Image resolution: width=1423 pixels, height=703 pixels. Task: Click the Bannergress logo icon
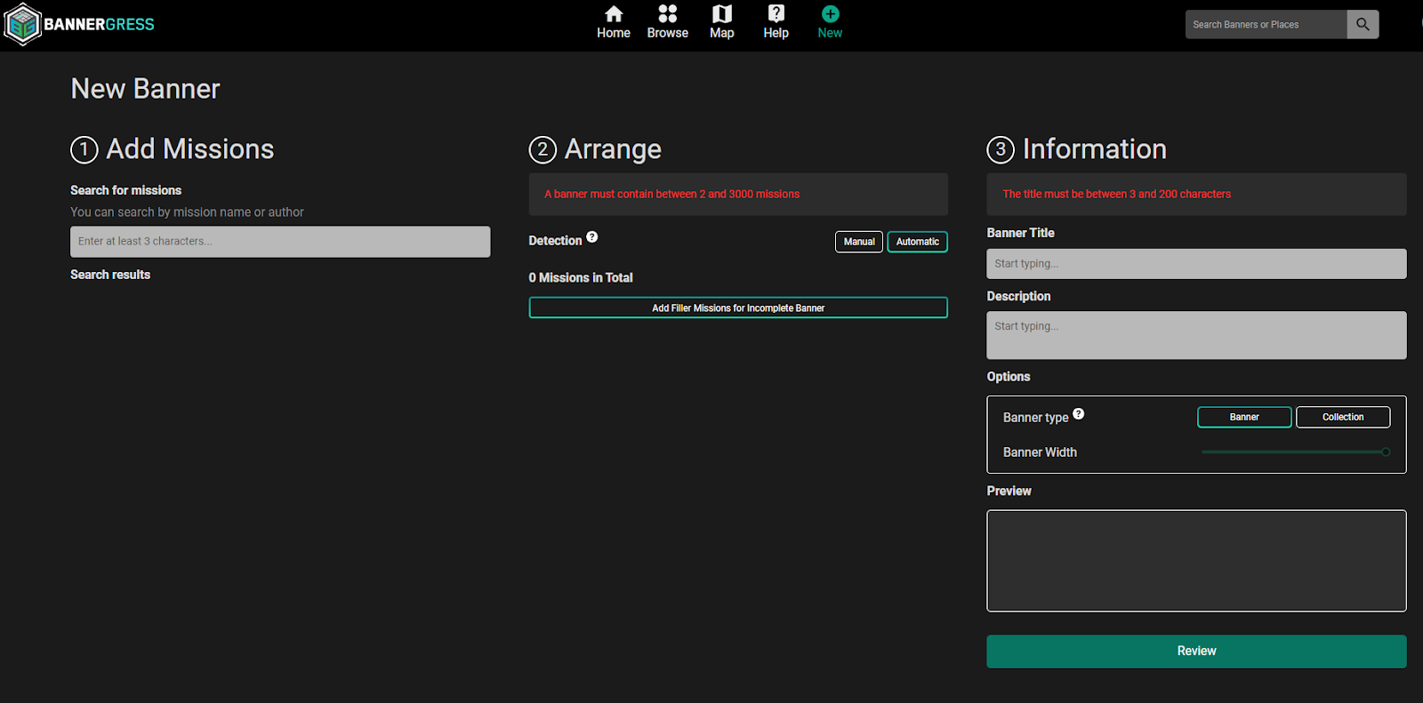pyautogui.click(x=22, y=25)
